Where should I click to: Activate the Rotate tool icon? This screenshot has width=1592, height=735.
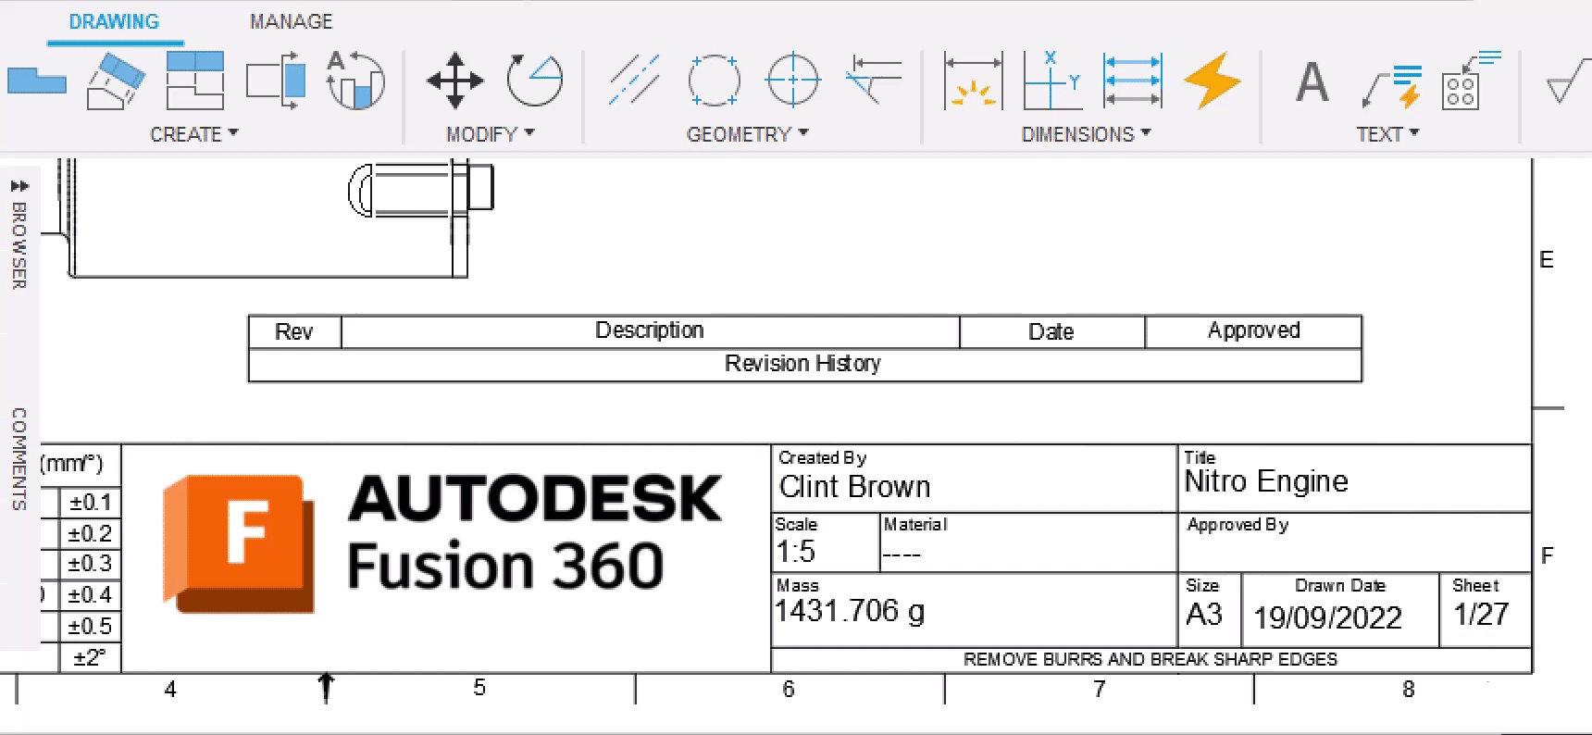pos(535,81)
